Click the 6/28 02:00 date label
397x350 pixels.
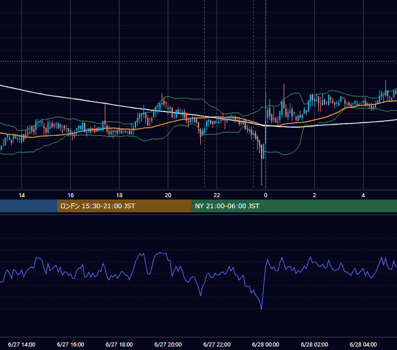[x=315, y=344]
